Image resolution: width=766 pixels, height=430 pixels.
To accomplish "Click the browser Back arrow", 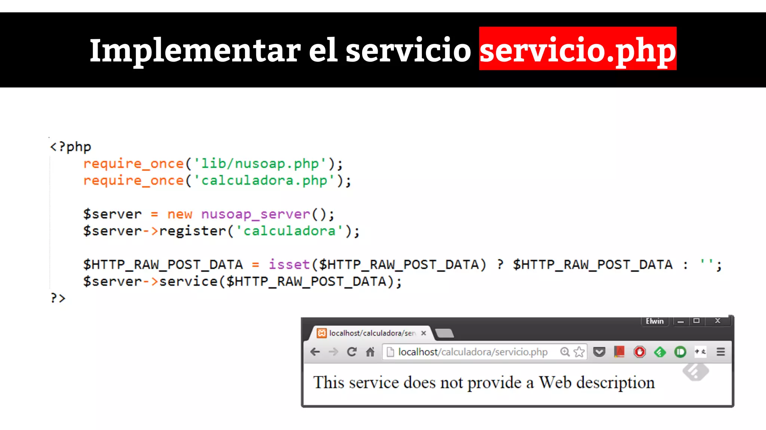I will coord(315,352).
